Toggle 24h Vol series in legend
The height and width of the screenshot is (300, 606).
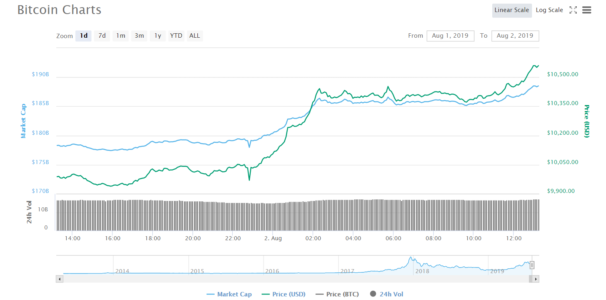[x=386, y=294]
